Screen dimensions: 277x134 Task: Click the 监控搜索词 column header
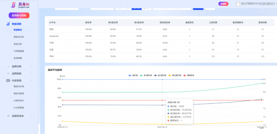(x=238, y=22)
